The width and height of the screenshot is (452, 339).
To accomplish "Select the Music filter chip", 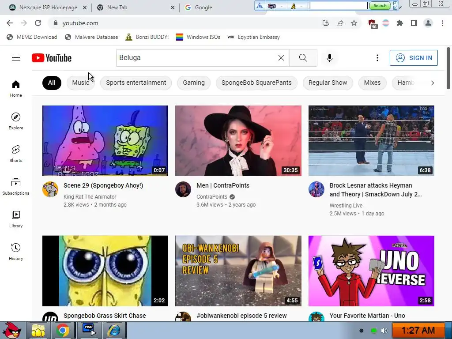I will (x=81, y=83).
